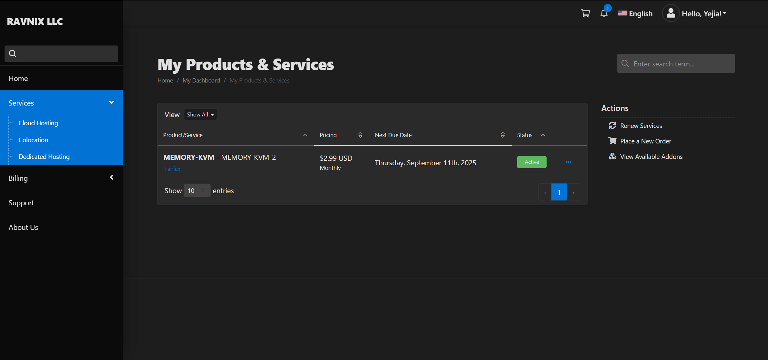Click the View Available Addons cubes icon
This screenshot has width=768, height=360.
(x=612, y=156)
